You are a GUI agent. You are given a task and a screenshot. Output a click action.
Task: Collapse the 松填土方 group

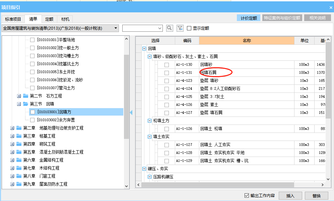[x=149, y=121]
